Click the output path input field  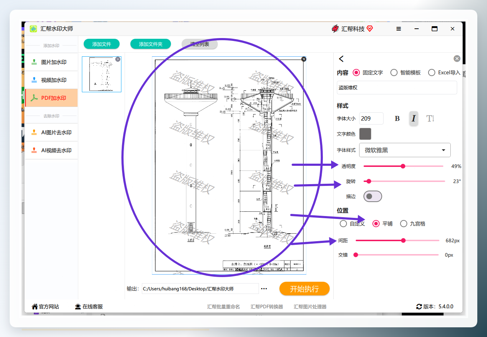[x=200, y=289]
